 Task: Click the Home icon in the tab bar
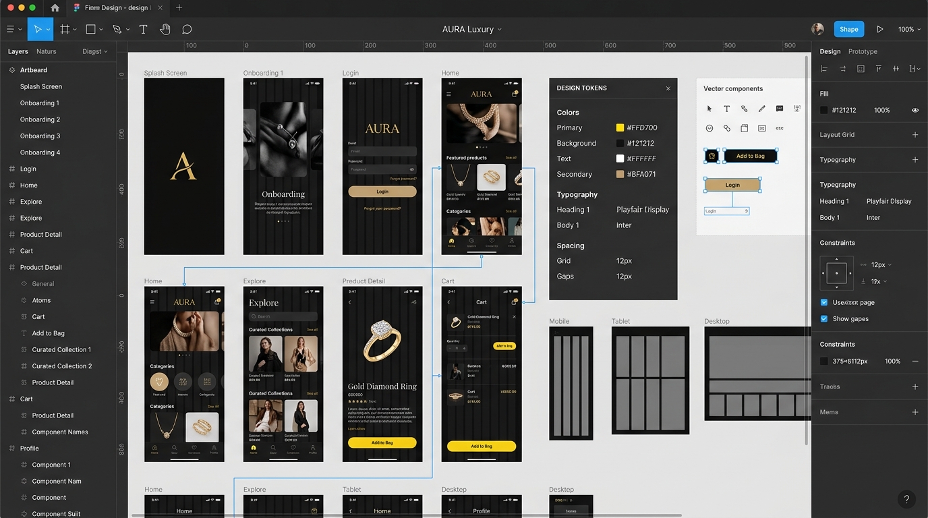[x=55, y=7]
